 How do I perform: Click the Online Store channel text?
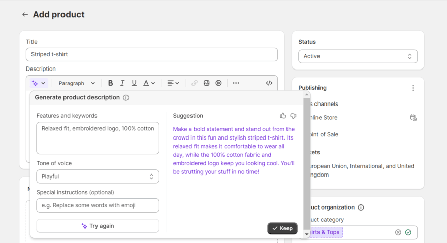(324, 117)
